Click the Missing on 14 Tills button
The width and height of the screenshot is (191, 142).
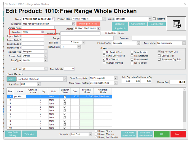(x=88, y=24)
